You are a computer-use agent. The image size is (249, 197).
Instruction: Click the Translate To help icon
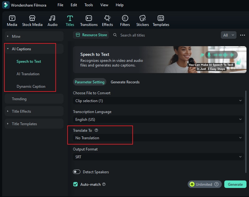(96, 130)
